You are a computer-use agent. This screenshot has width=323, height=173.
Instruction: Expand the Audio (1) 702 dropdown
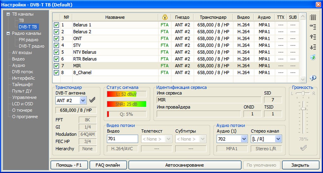click(x=244, y=139)
